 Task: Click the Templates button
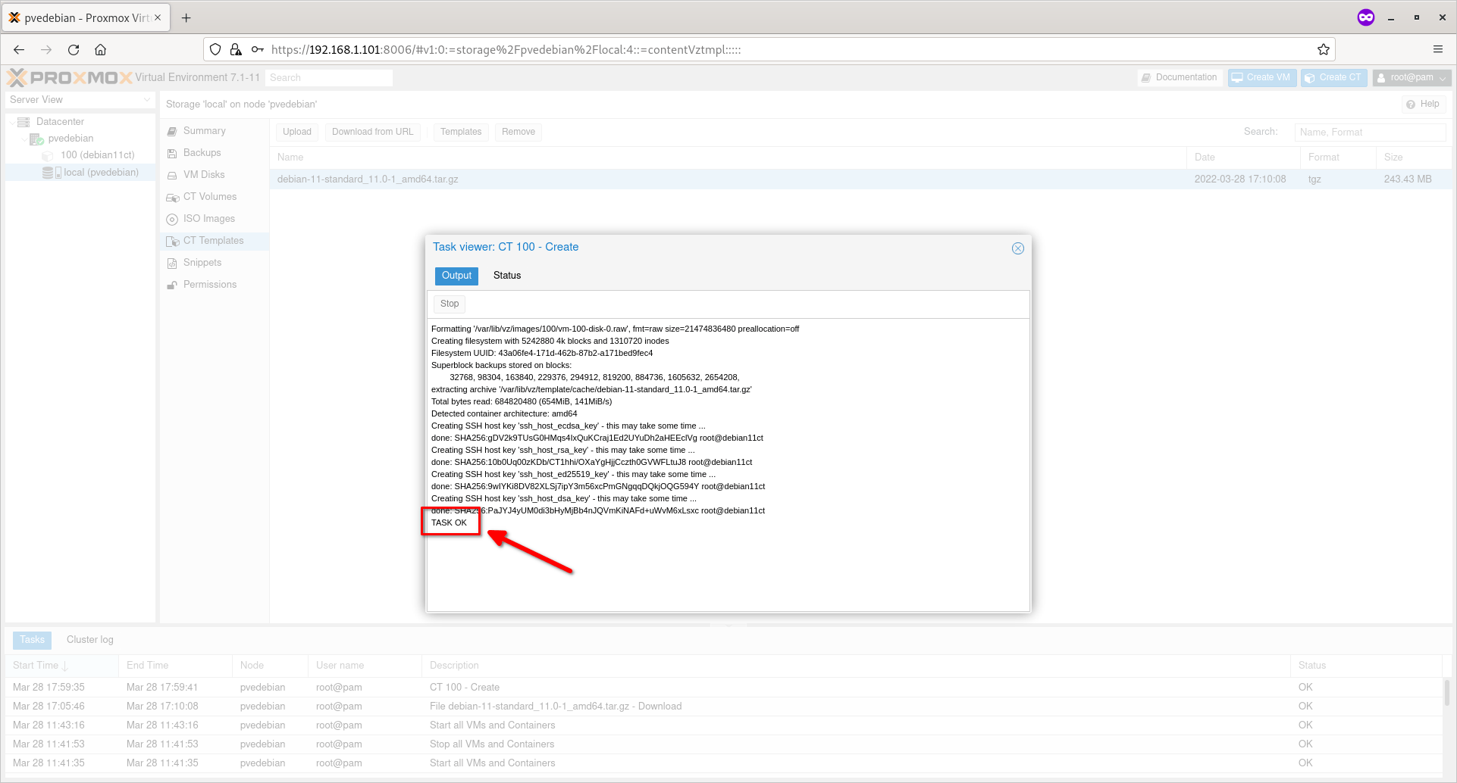click(x=461, y=132)
